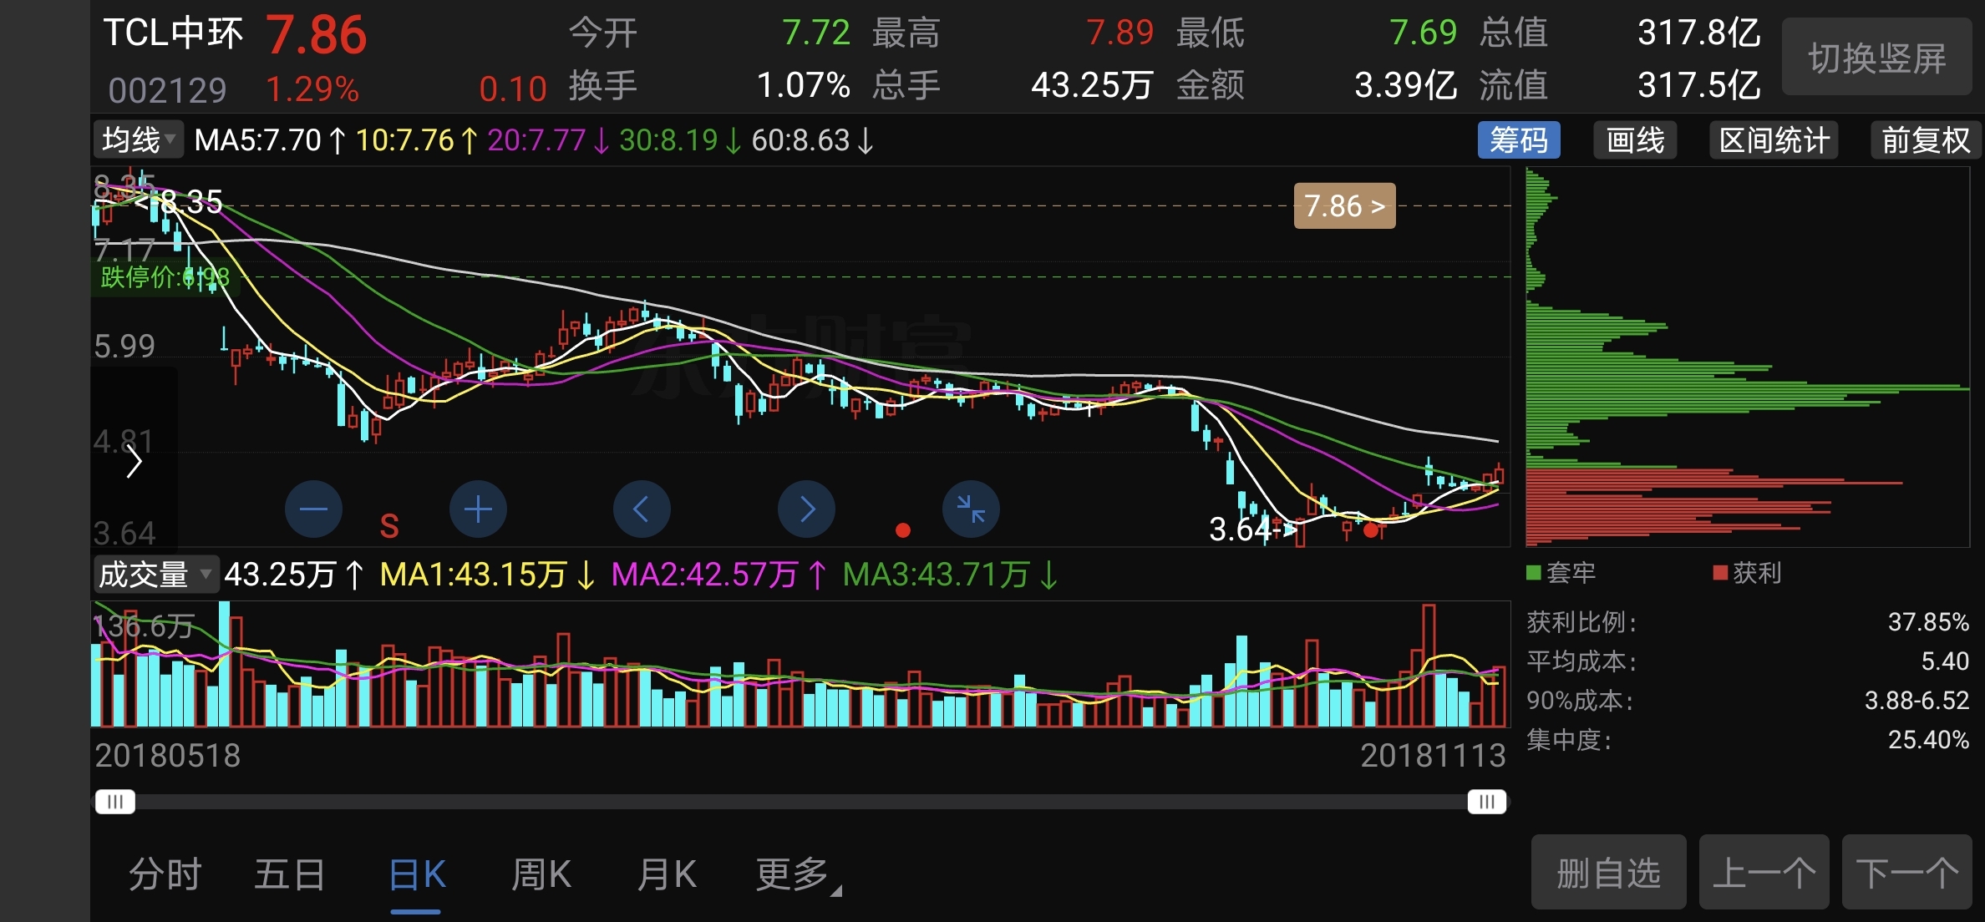The width and height of the screenshot is (1985, 922).
Task: Tap the 8.35 highest price marker
Action: click(x=180, y=201)
